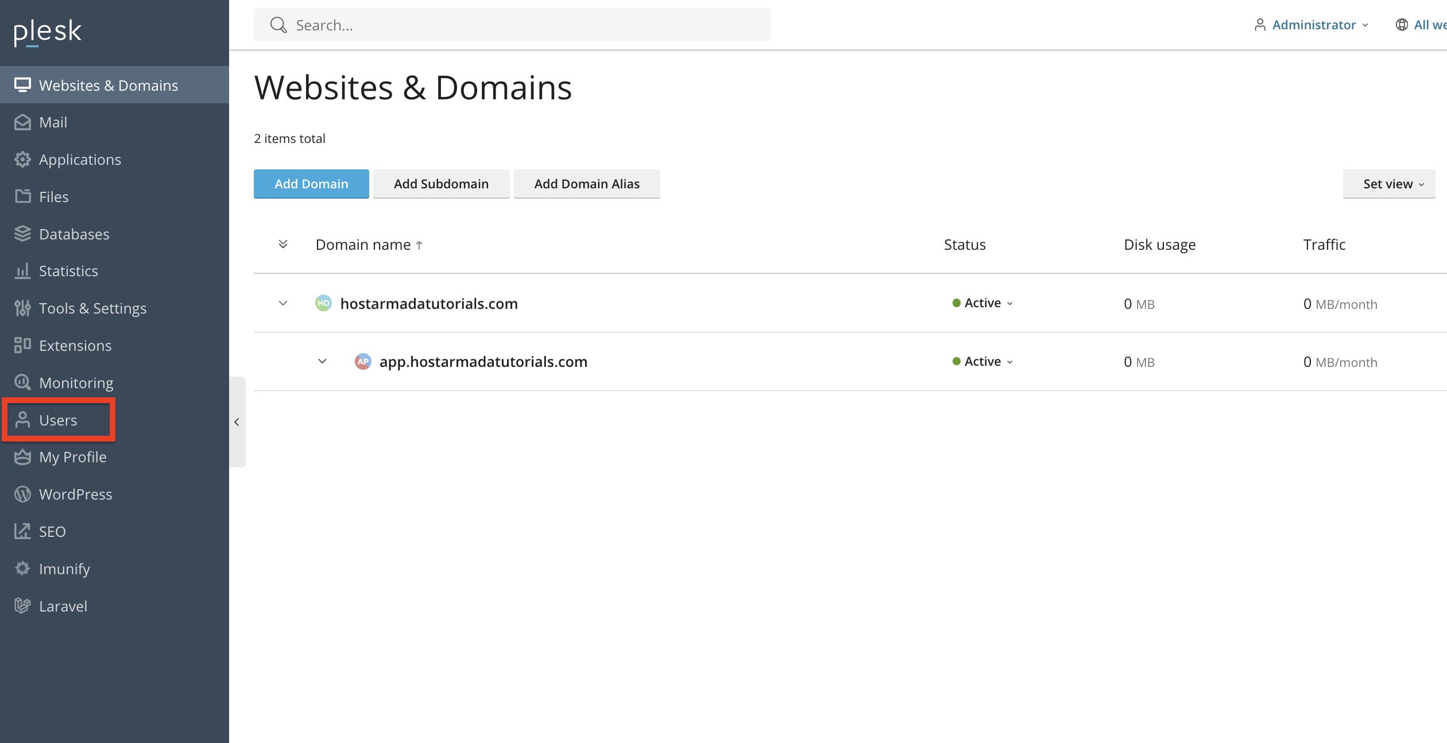
Task: Expand the app.hostarmadatutorials.com row
Action: point(322,361)
